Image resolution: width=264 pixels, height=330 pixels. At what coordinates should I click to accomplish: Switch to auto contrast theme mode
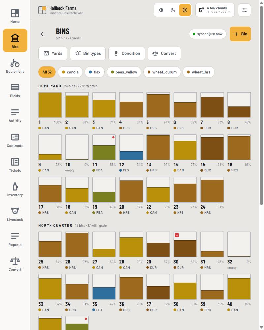click(x=161, y=10)
